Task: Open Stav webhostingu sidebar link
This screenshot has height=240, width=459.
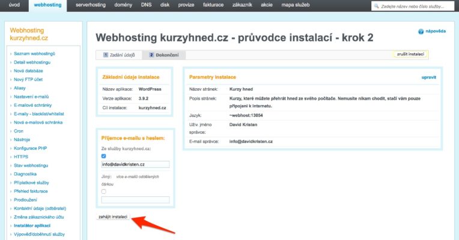Action: point(31,166)
